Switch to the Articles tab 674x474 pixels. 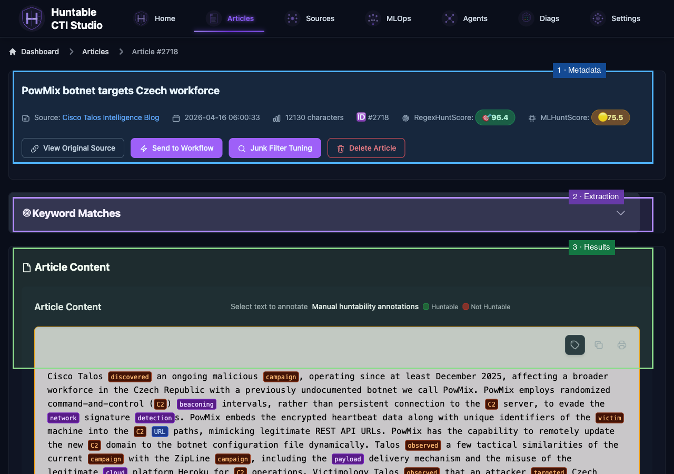point(229,18)
